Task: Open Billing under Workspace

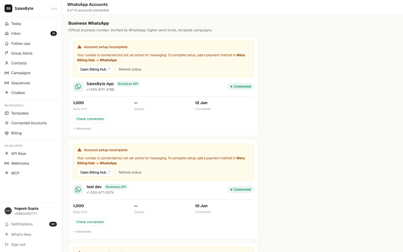Action: coord(31,133)
